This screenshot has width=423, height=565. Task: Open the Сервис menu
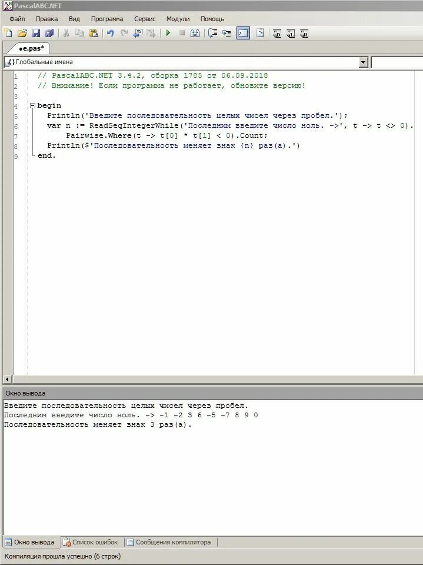pos(145,19)
